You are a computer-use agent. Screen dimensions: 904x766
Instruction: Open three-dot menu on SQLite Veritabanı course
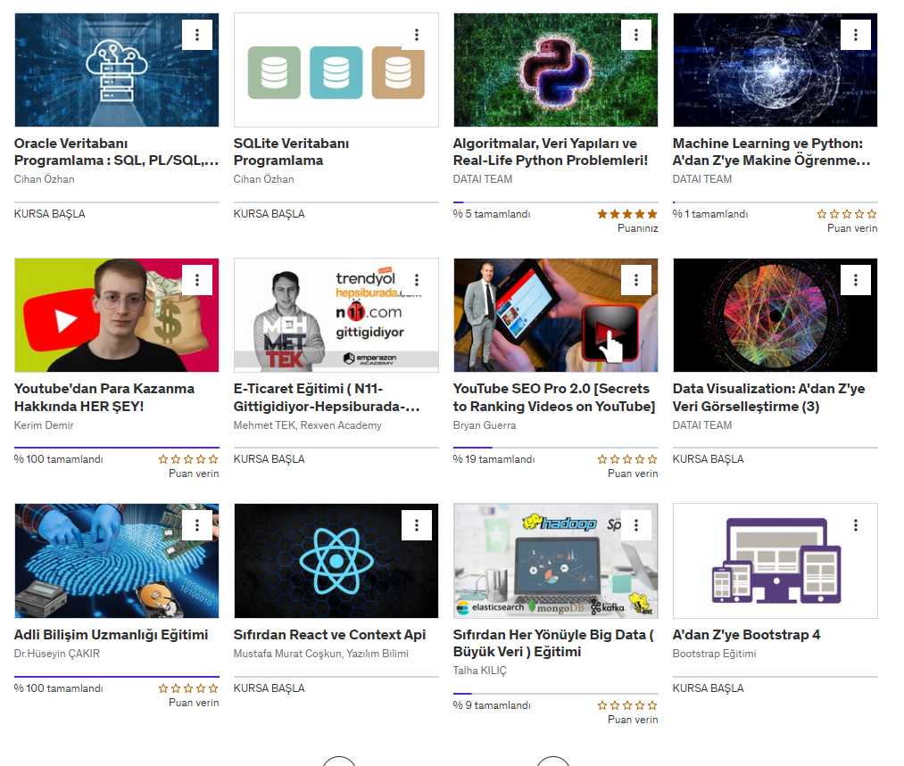[417, 35]
